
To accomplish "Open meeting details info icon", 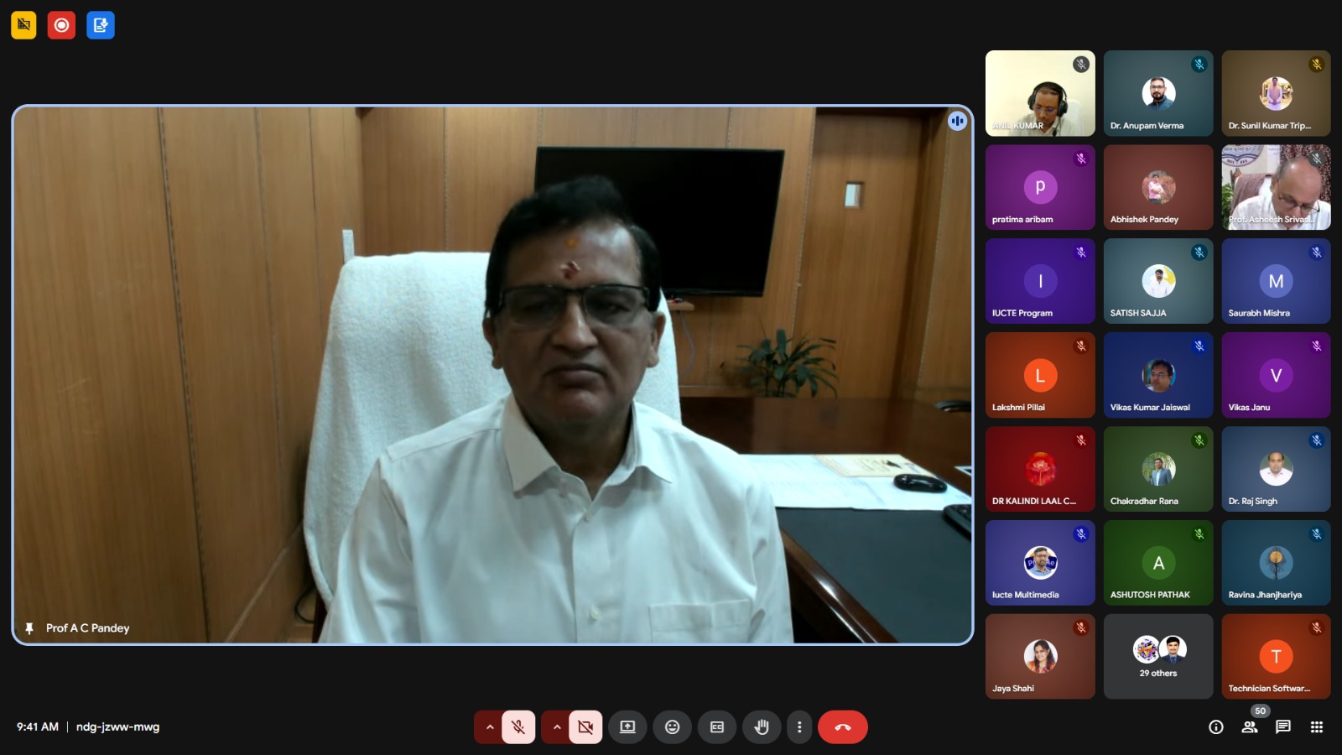I will pyautogui.click(x=1215, y=727).
